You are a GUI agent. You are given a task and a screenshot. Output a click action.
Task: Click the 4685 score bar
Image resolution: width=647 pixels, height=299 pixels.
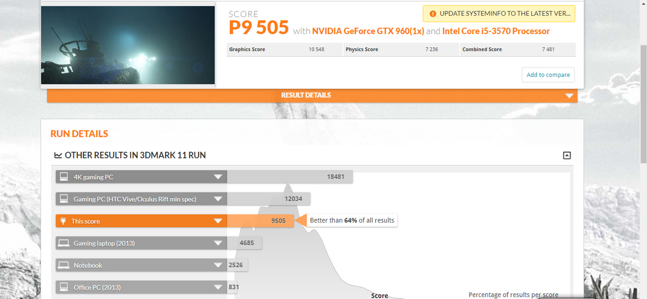245,243
